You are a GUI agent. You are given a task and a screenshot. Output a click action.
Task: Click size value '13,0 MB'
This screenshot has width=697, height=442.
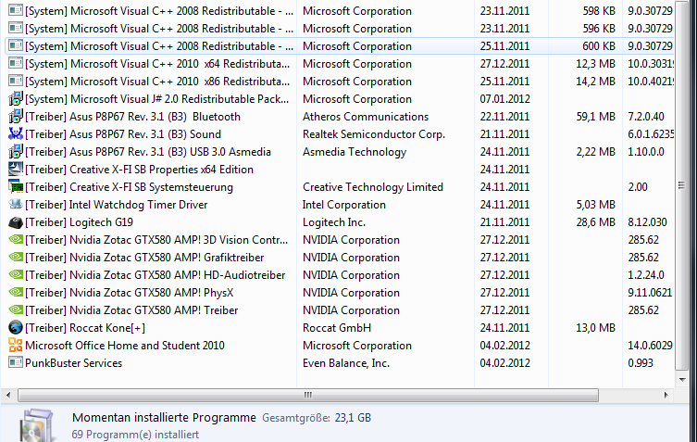coord(596,328)
